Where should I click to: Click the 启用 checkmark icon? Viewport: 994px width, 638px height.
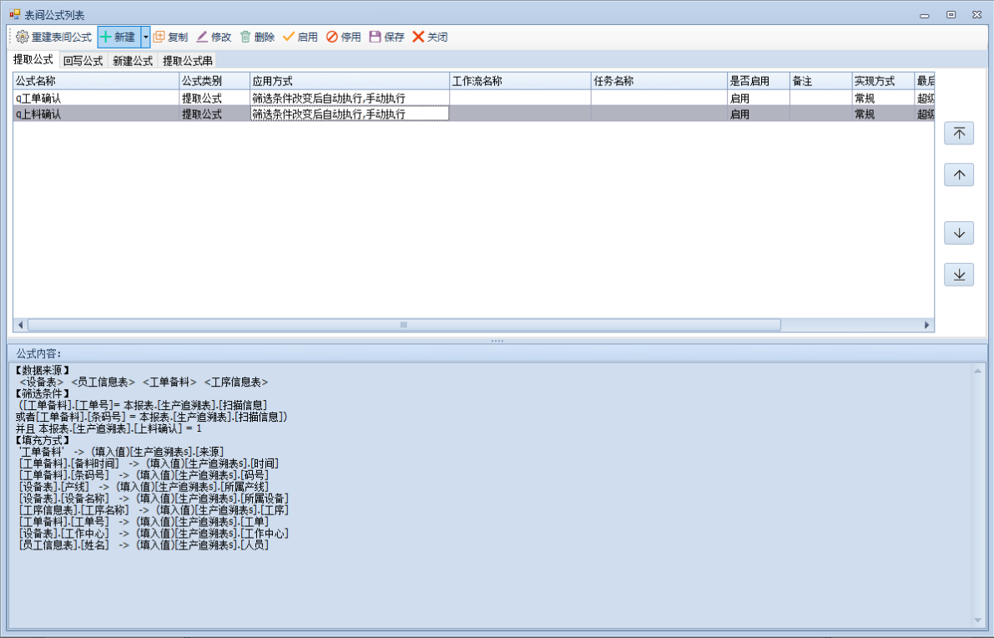click(289, 37)
